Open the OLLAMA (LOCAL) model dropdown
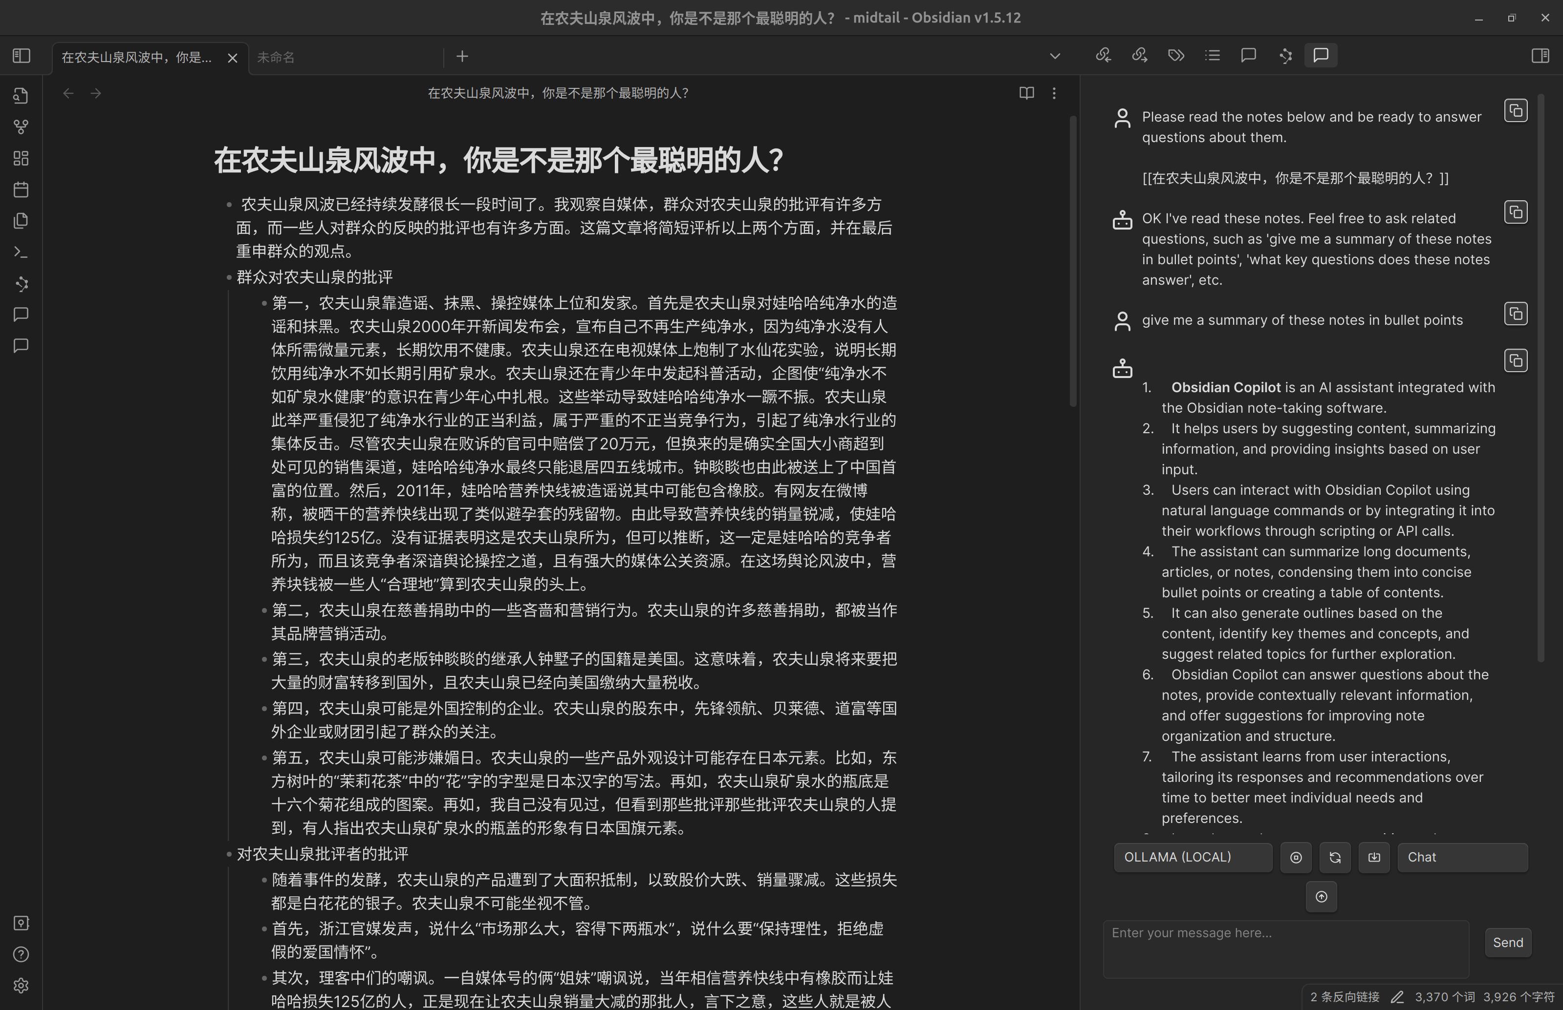This screenshot has width=1563, height=1010. pyautogui.click(x=1193, y=858)
